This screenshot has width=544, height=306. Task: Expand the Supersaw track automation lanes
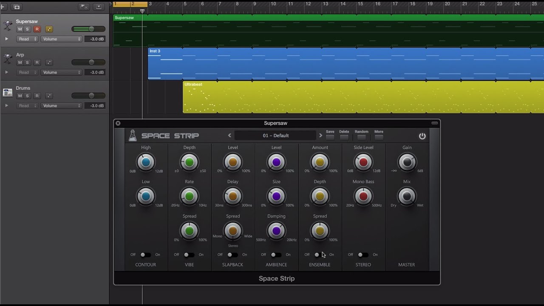pyautogui.click(x=6, y=39)
